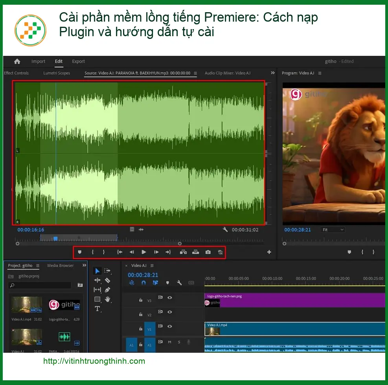Click the project search bin icon
The width and height of the screenshot is (388, 385).
pyautogui.click(x=80, y=285)
